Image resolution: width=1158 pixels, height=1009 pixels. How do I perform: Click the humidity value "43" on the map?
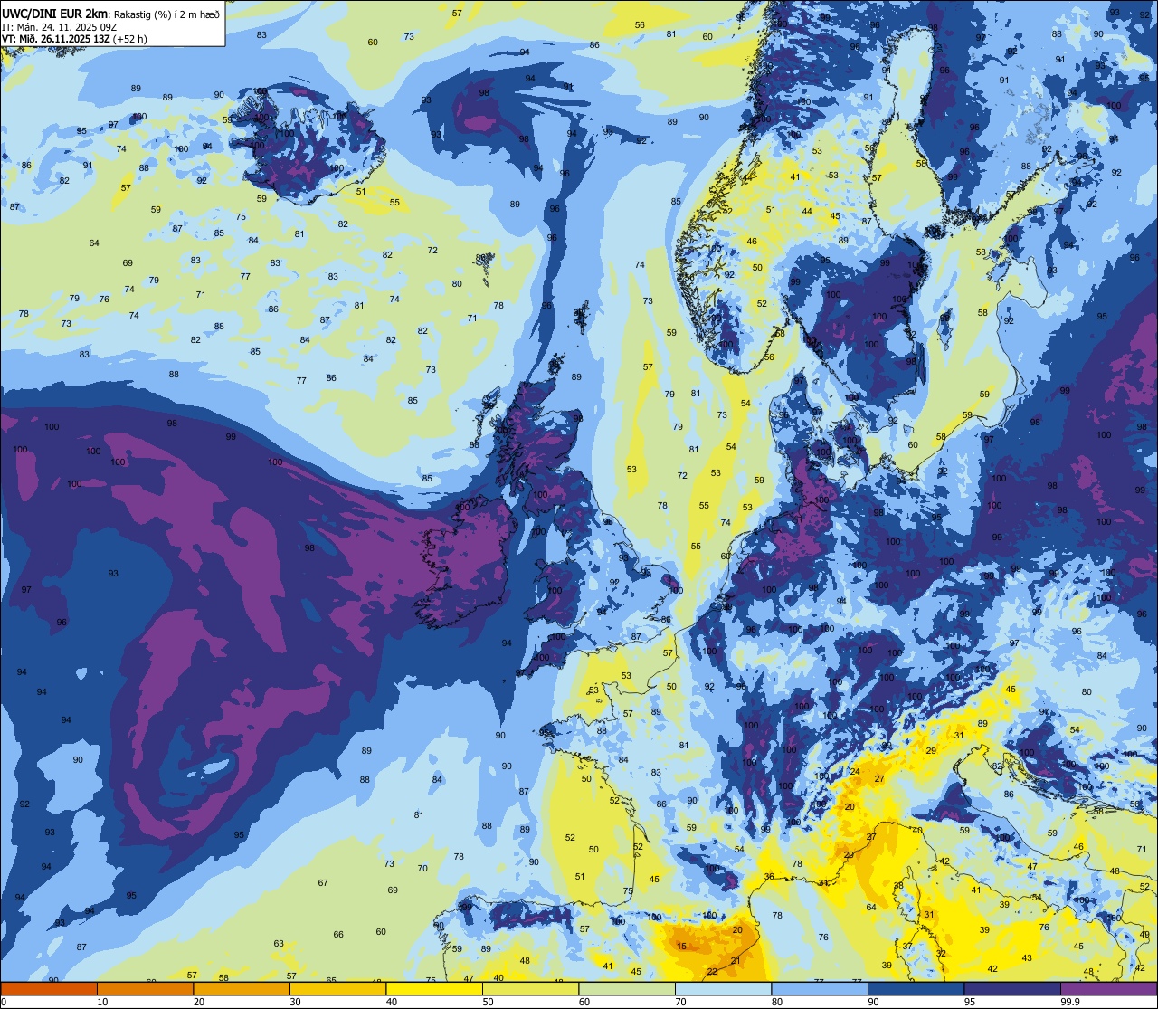click(x=1027, y=957)
